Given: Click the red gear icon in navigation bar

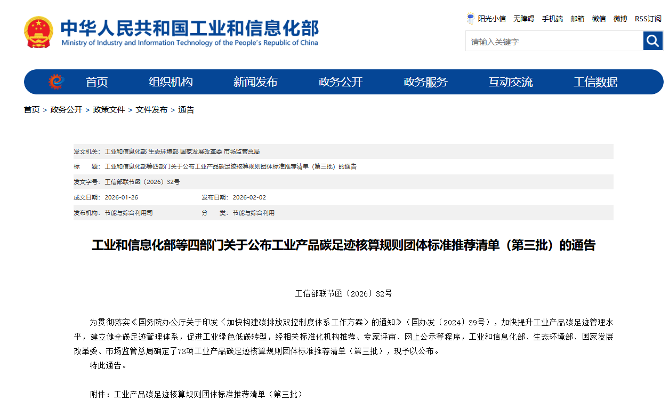Looking at the screenshot, I should pyautogui.click(x=56, y=82).
